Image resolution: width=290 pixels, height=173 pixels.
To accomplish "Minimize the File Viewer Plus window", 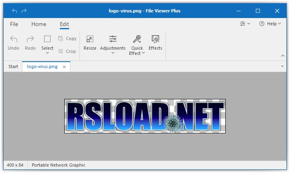I will [x=239, y=11].
